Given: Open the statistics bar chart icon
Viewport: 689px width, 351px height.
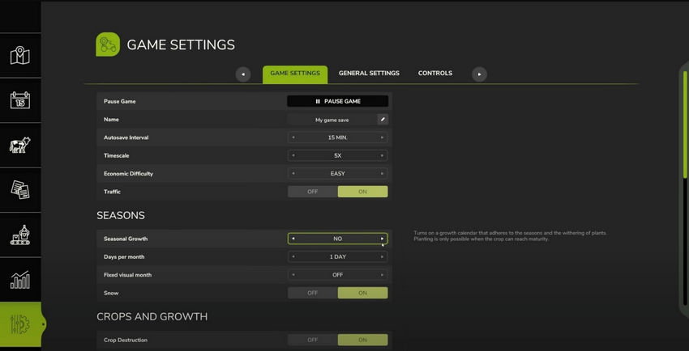Looking at the screenshot, I should tap(19, 280).
